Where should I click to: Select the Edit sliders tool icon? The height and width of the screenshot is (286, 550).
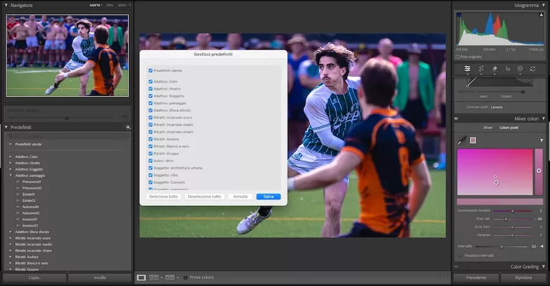click(x=468, y=69)
